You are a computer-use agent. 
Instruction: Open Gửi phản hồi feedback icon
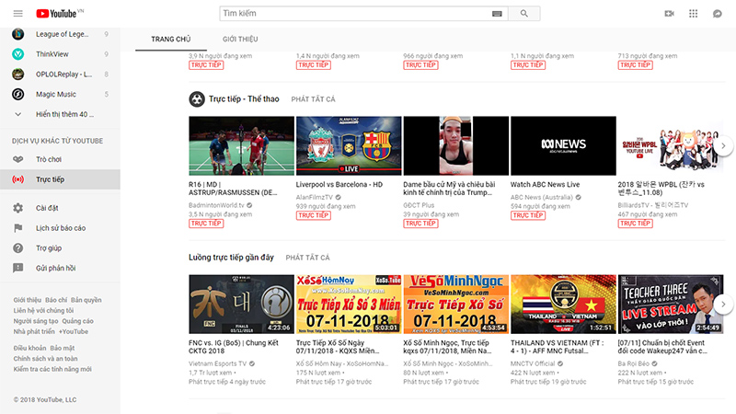tap(17, 268)
